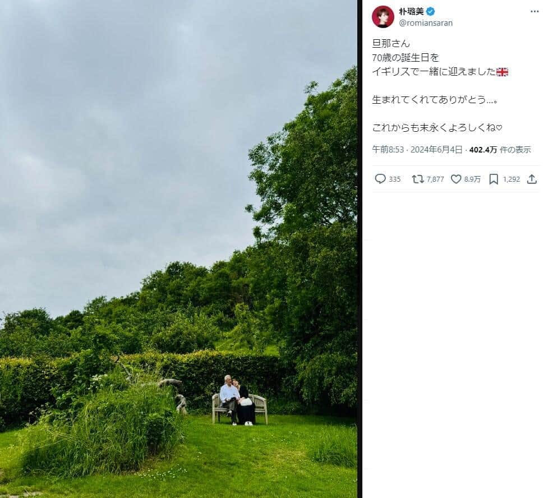The image size is (548, 498).
Task: Click the 2024年6月4日 date link
Action: (x=436, y=150)
